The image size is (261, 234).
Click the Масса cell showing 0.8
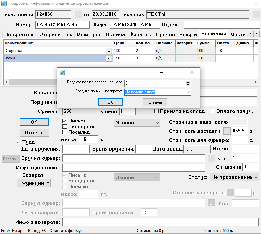coord(225,51)
